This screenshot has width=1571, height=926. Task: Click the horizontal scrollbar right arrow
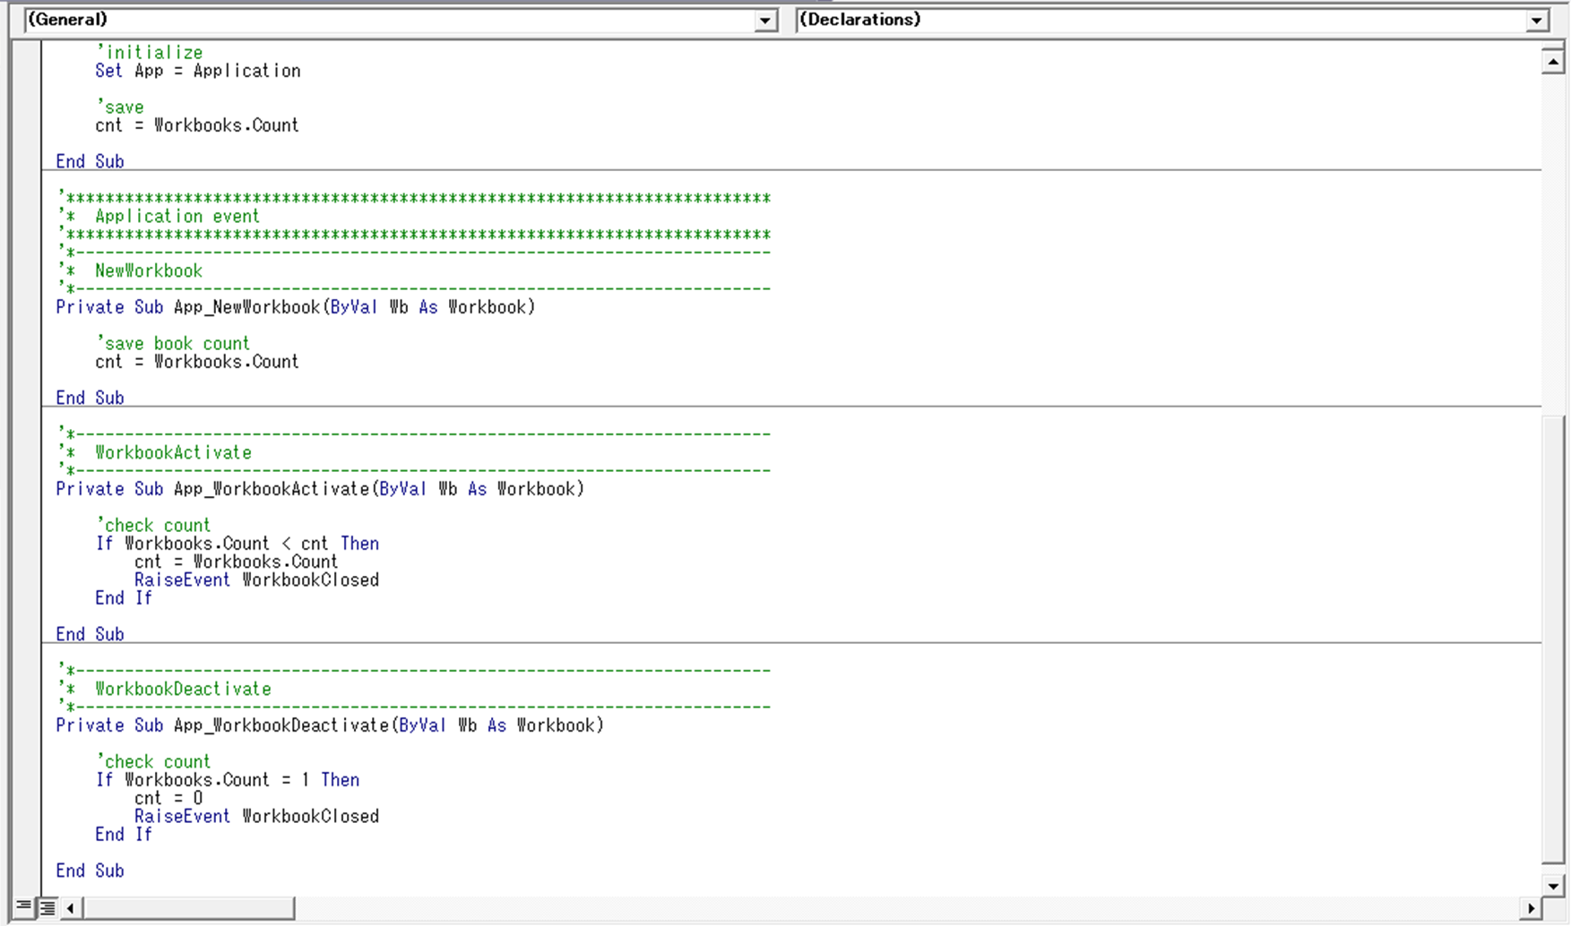[1531, 908]
